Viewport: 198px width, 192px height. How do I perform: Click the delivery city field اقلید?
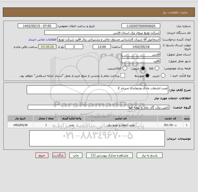[141, 61]
